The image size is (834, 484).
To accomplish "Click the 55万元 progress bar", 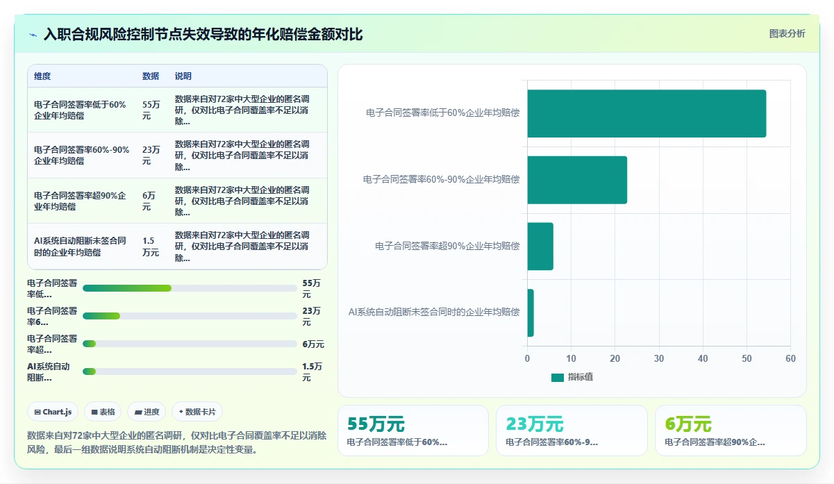I will click(x=190, y=288).
